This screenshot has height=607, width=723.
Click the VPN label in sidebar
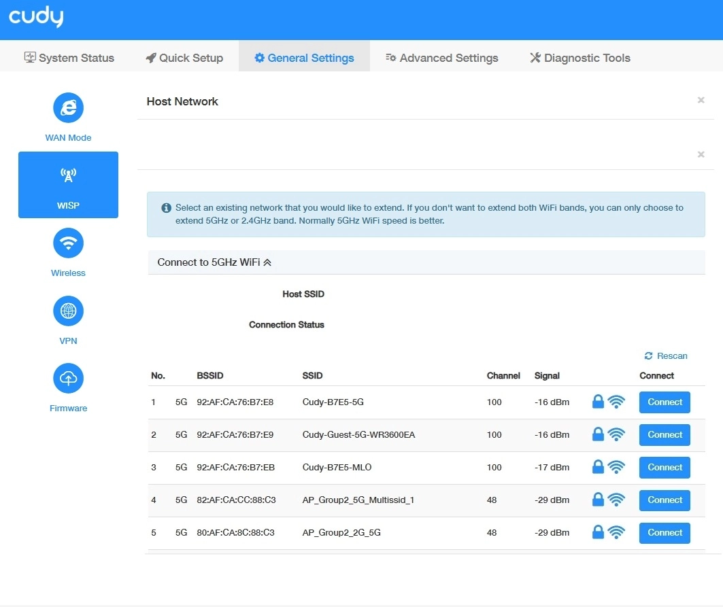point(68,341)
